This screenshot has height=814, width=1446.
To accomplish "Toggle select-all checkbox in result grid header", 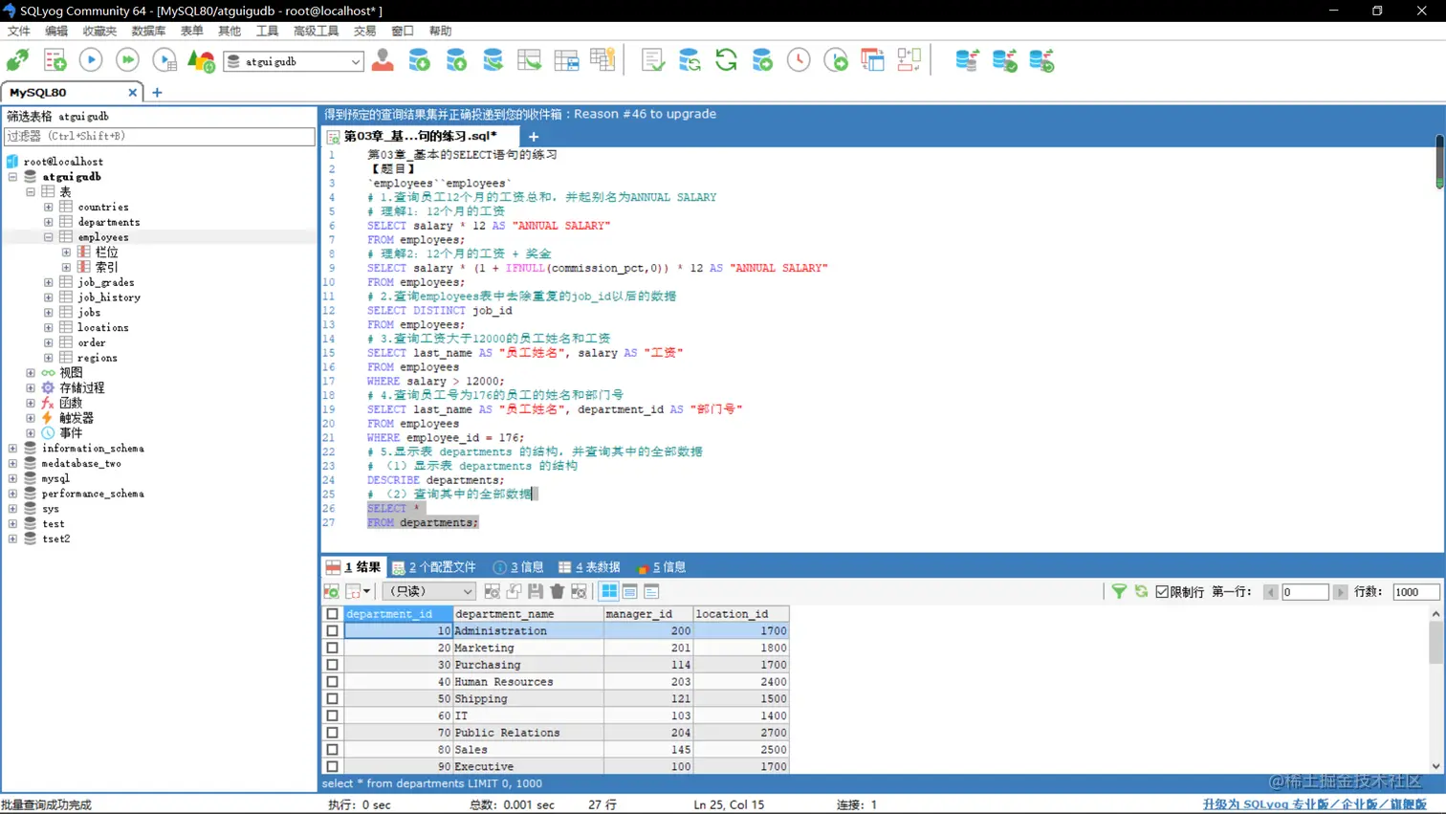I will (332, 614).
